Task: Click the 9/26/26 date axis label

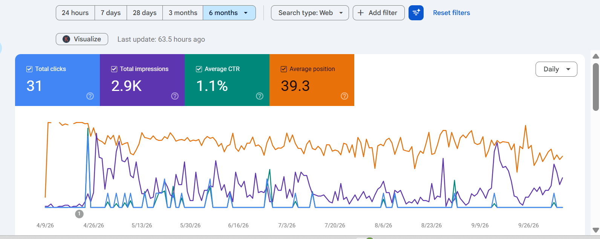Action: pos(528,225)
